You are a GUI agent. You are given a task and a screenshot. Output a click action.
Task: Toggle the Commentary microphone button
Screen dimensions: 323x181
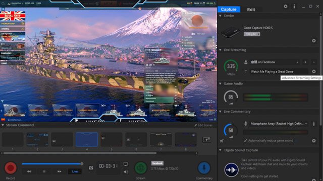point(204,168)
